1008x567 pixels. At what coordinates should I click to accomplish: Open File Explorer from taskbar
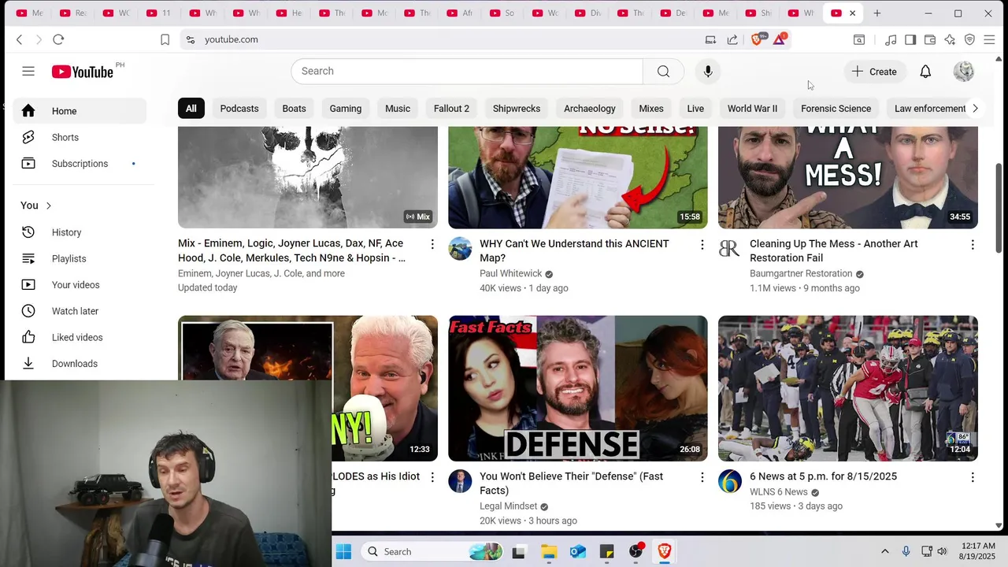(x=549, y=552)
